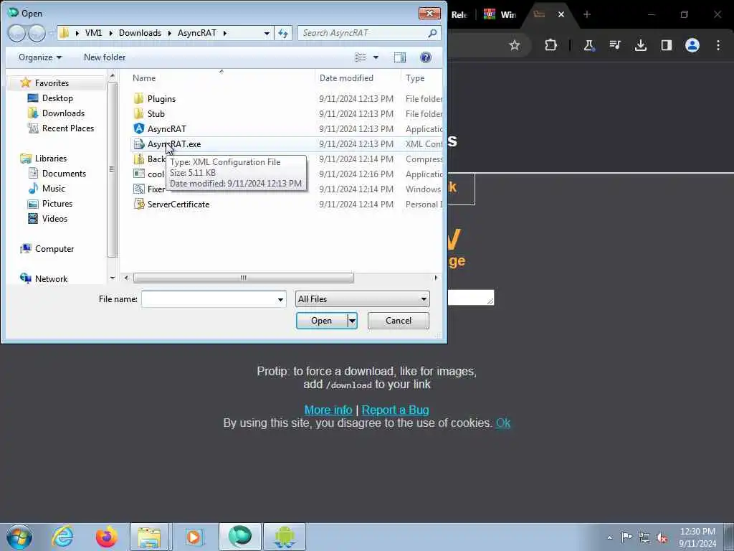
Task: Open the address bar history dropdown
Action: click(267, 33)
